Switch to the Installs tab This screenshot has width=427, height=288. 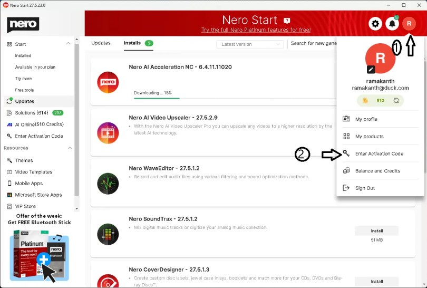click(x=138, y=43)
